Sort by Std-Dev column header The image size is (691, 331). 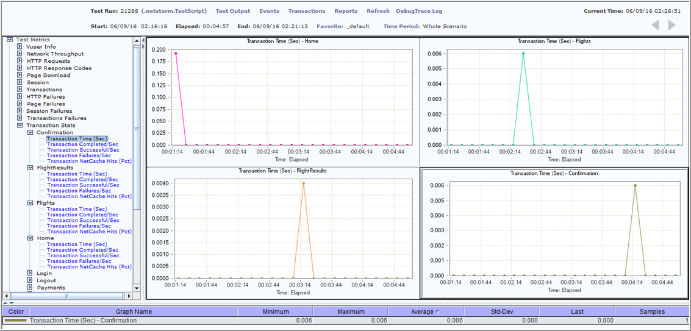coord(501,311)
